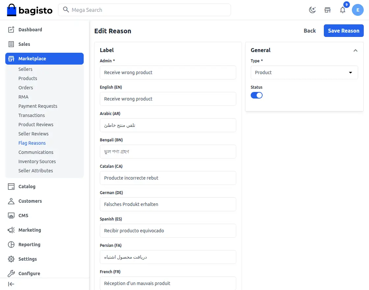Image resolution: width=369 pixels, height=290 pixels.
Task: Open the Type dropdown
Action: pos(304,72)
